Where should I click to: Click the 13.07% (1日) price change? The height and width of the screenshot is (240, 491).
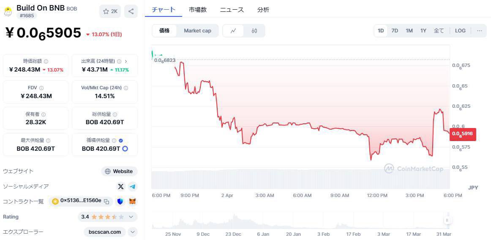(104, 35)
